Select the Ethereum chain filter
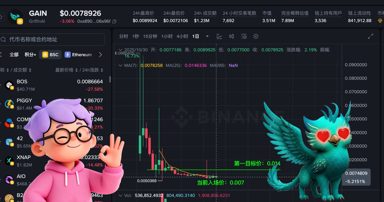The height and width of the screenshot is (202, 384). 78,54
